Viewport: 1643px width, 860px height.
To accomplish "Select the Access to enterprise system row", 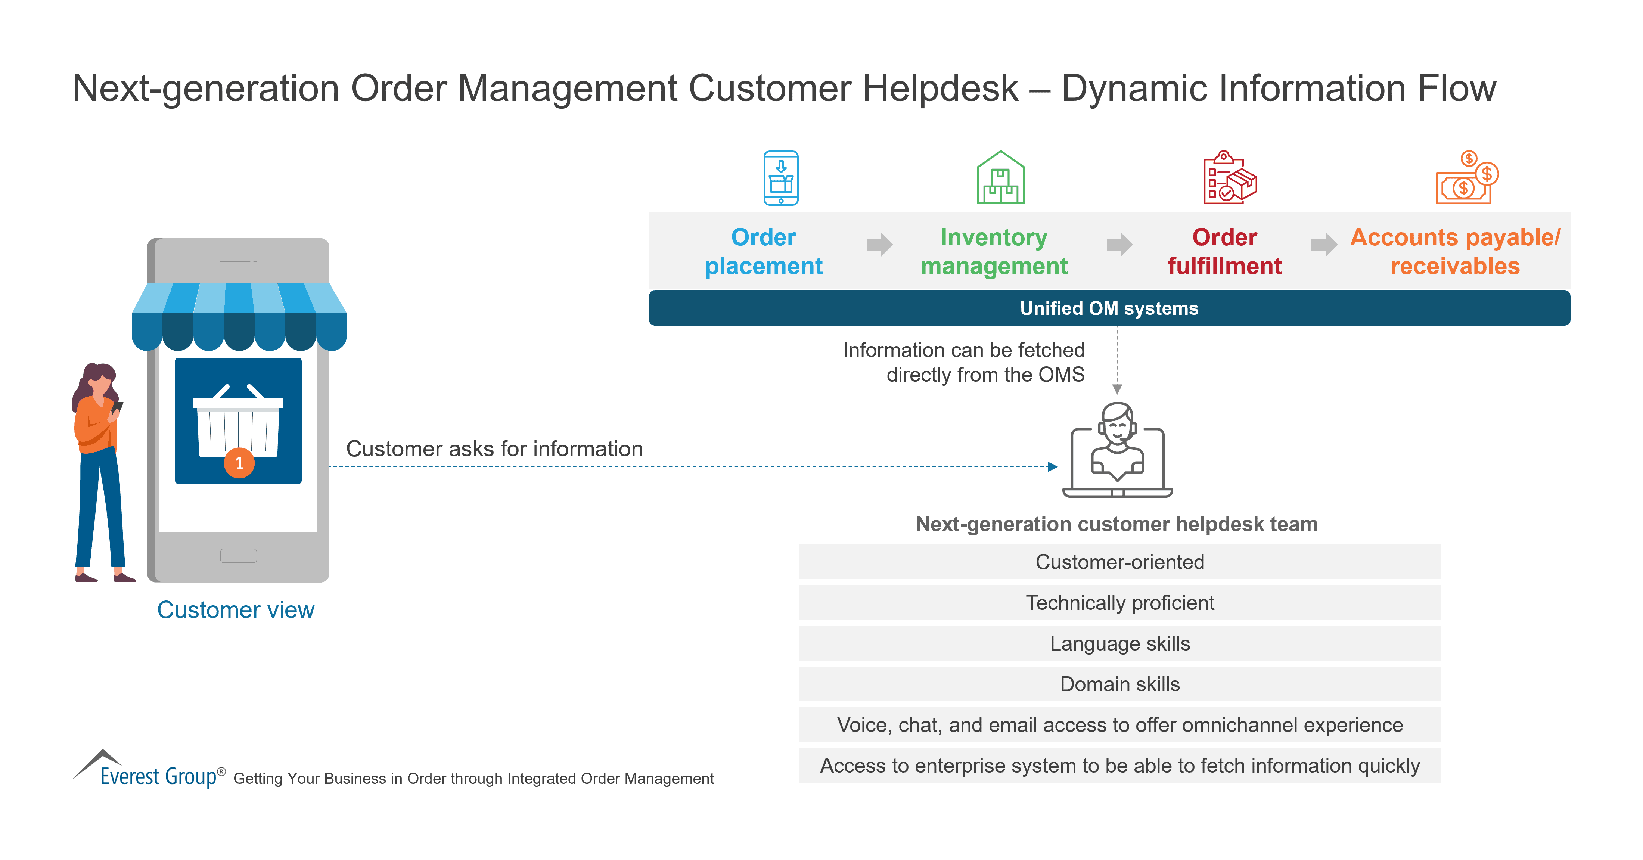I will coord(1120,766).
